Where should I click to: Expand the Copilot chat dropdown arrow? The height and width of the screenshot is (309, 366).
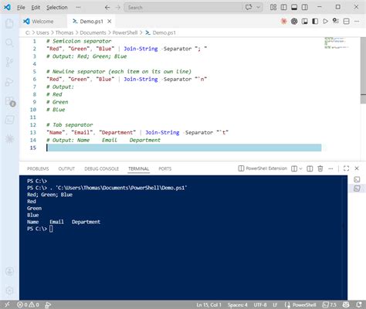[x=258, y=7]
